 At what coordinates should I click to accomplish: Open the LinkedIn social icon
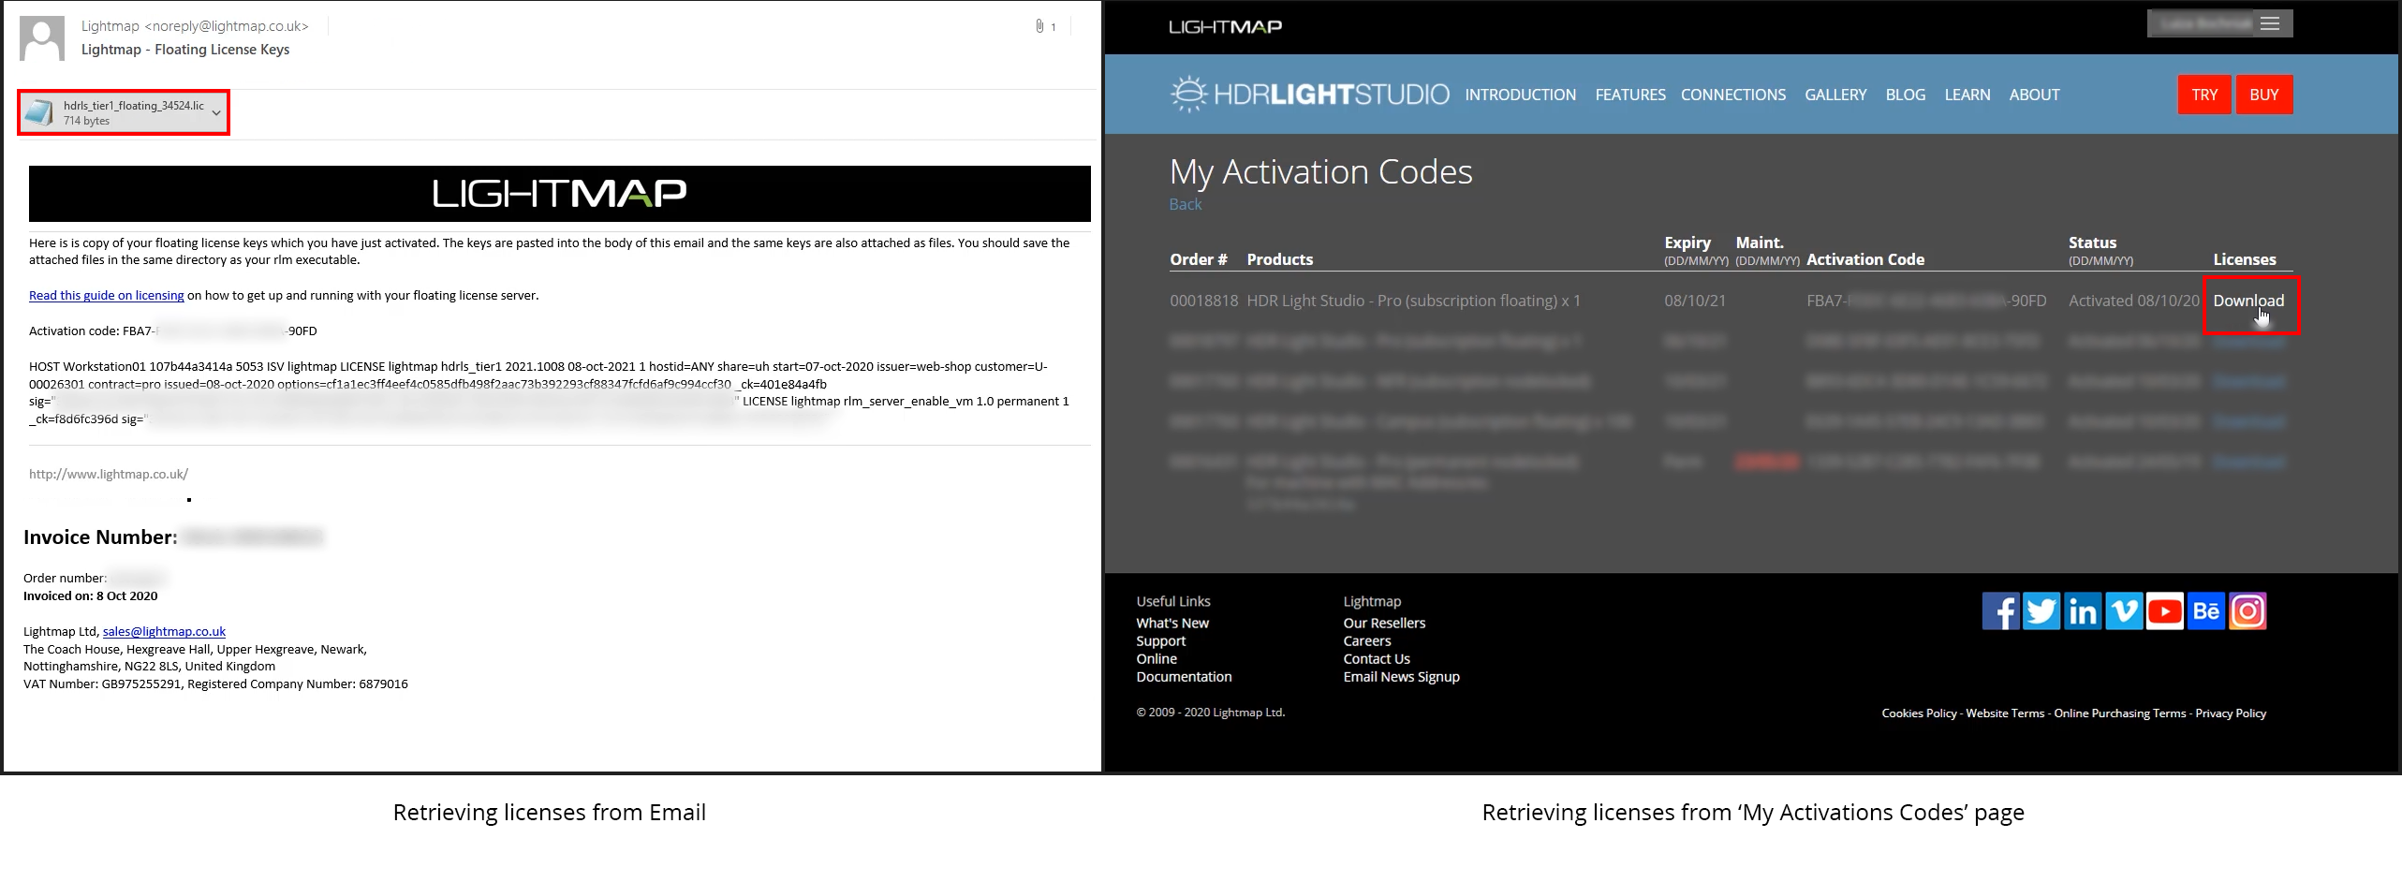(x=2083, y=611)
